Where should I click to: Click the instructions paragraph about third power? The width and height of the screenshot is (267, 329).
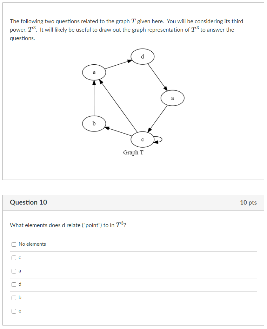tap(126, 30)
